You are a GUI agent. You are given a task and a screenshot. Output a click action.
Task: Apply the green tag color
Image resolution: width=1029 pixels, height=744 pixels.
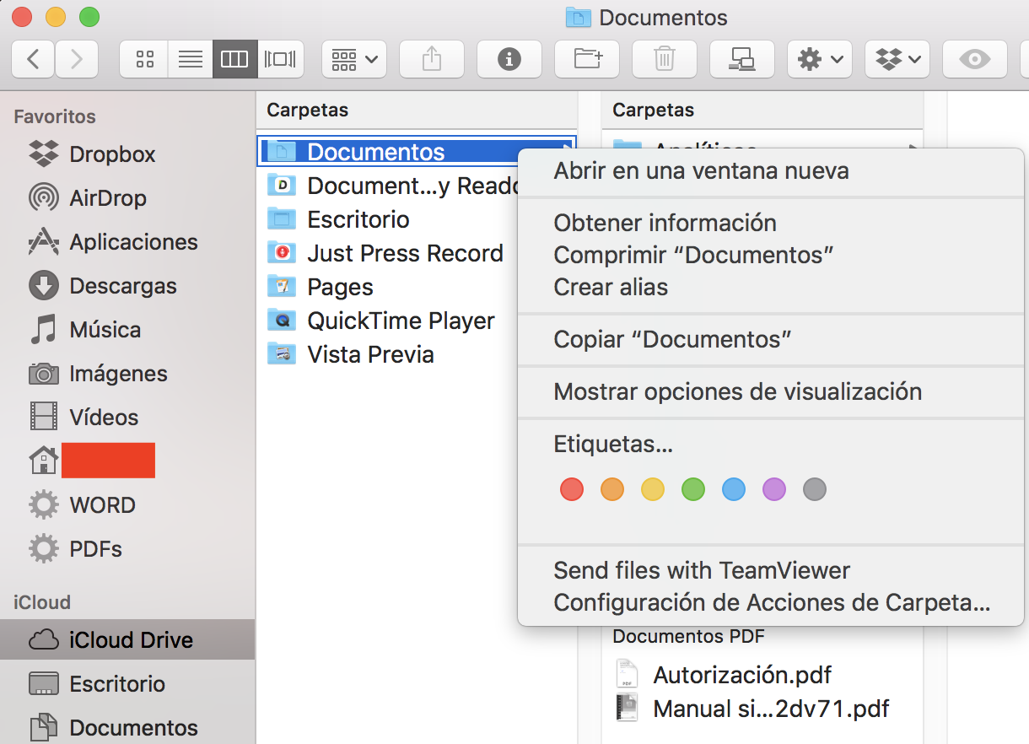point(693,489)
